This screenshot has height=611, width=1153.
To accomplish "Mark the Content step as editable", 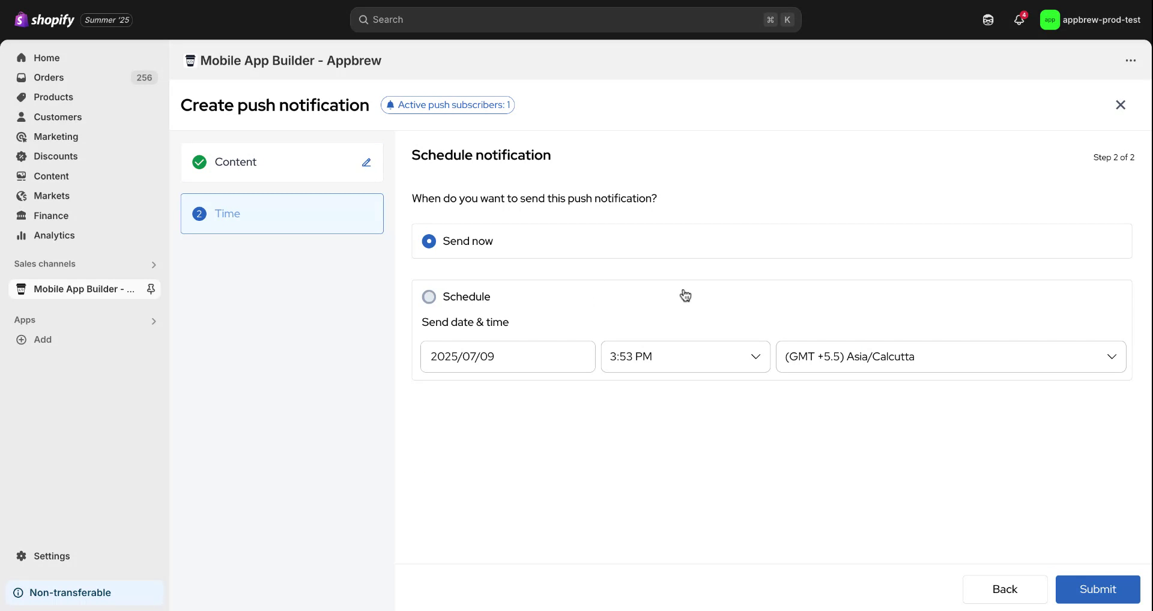I will pyautogui.click(x=366, y=162).
